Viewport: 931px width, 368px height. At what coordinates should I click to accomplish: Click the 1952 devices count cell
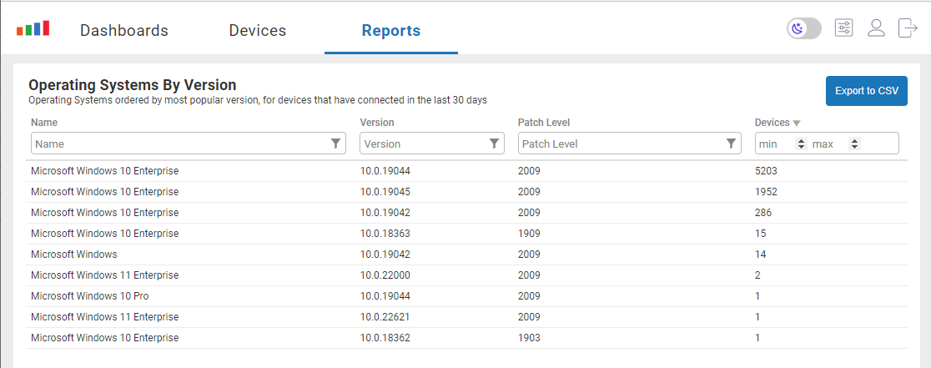766,192
